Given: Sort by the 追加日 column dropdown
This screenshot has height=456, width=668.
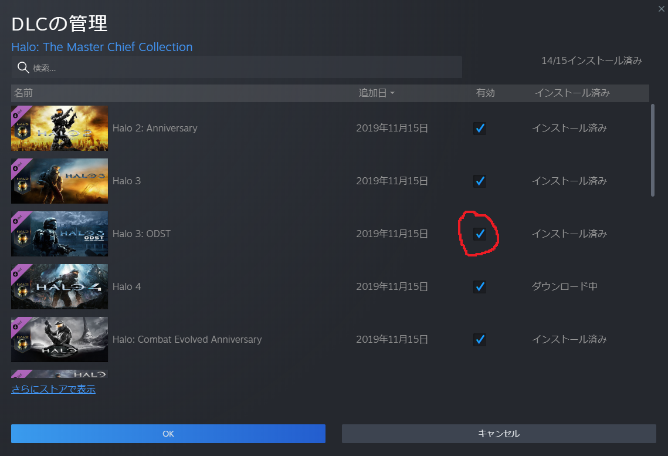Looking at the screenshot, I should [377, 93].
